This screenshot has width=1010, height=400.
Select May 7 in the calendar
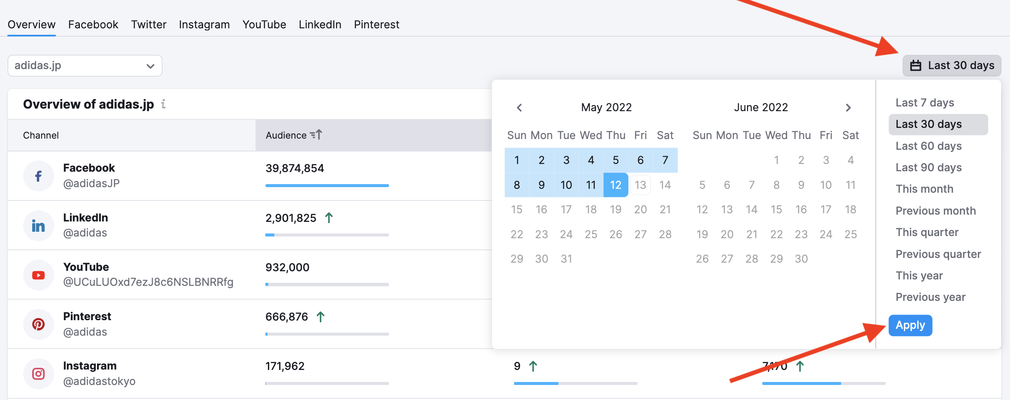tap(665, 160)
